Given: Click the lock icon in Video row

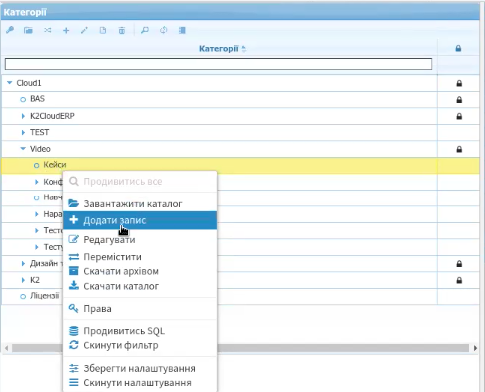Looking at the screenshot, I should tap(459, 149).
